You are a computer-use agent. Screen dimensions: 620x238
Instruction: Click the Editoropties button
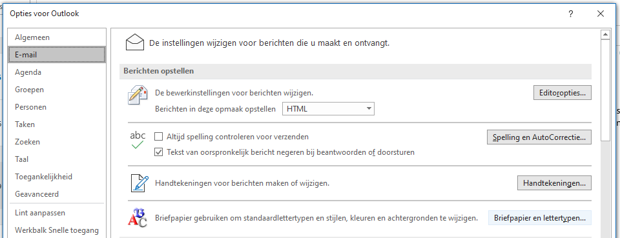563,93
